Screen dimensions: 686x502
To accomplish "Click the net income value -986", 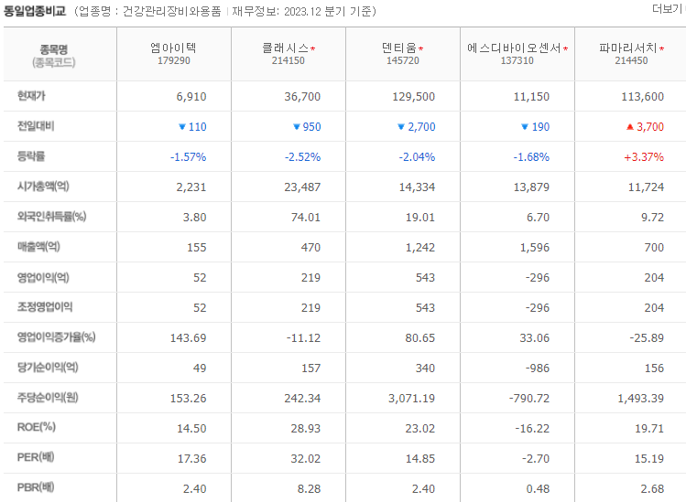I will (538, 368).
